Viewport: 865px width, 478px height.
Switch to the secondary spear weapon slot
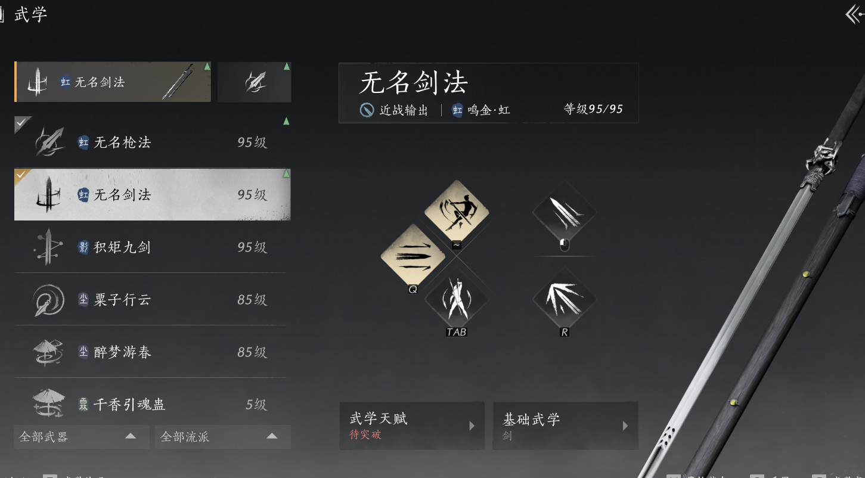(255, 82)
